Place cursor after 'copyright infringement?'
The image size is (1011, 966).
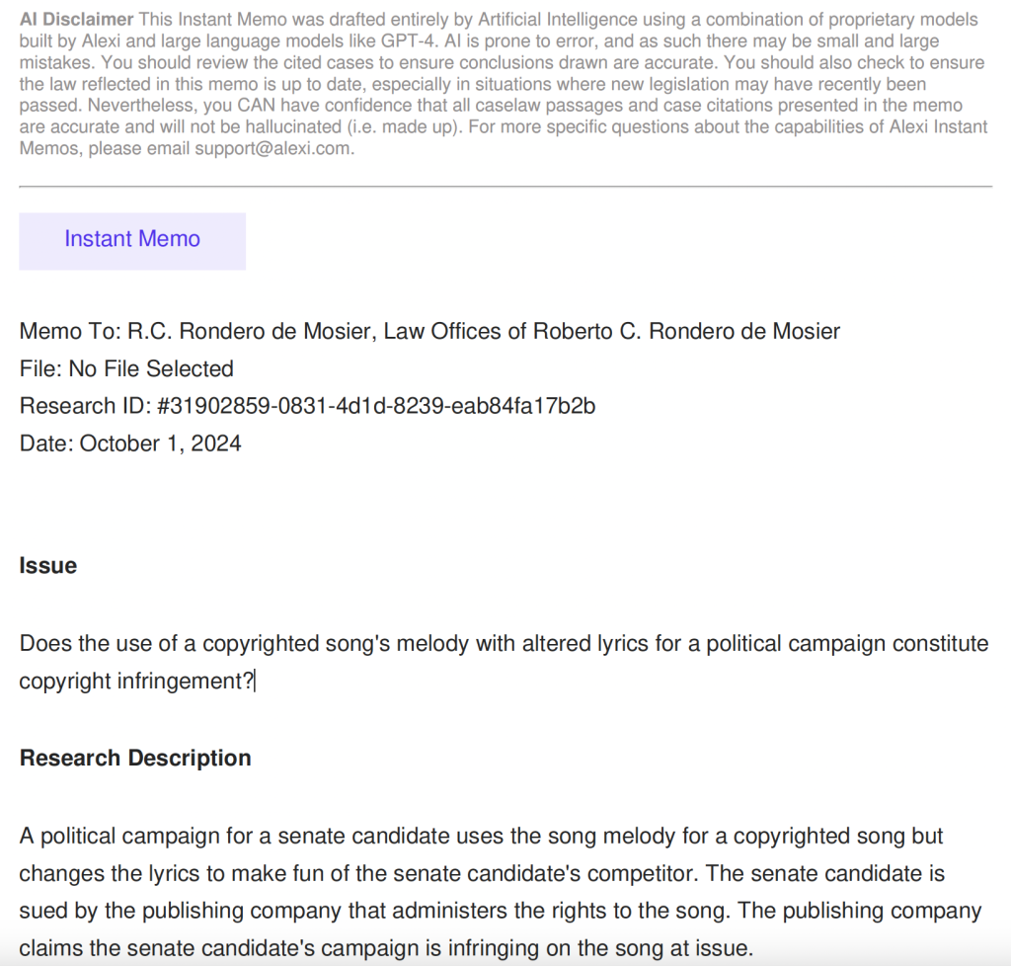point(255,682)
